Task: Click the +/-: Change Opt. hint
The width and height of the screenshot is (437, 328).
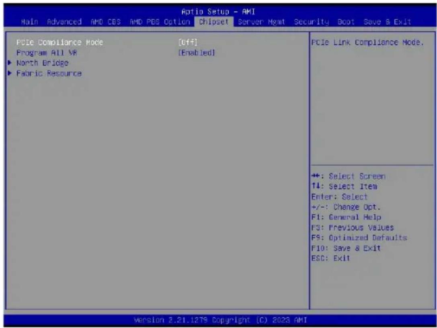Action: [346, 207]
